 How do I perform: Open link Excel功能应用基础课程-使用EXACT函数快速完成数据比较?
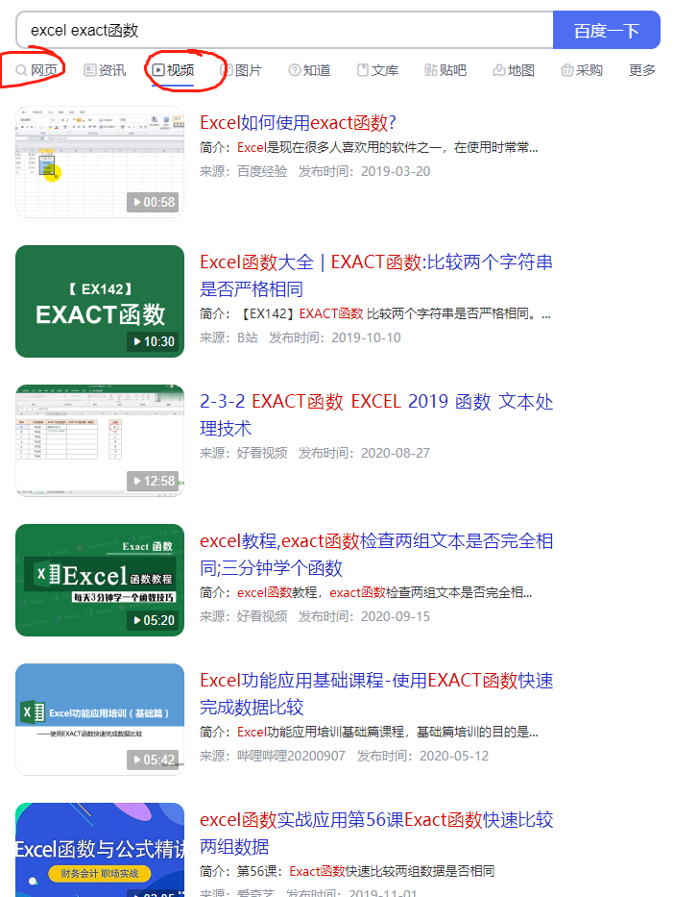click(375, 694)
